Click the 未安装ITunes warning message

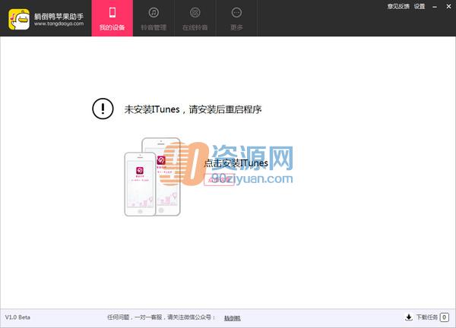point(193,109)
